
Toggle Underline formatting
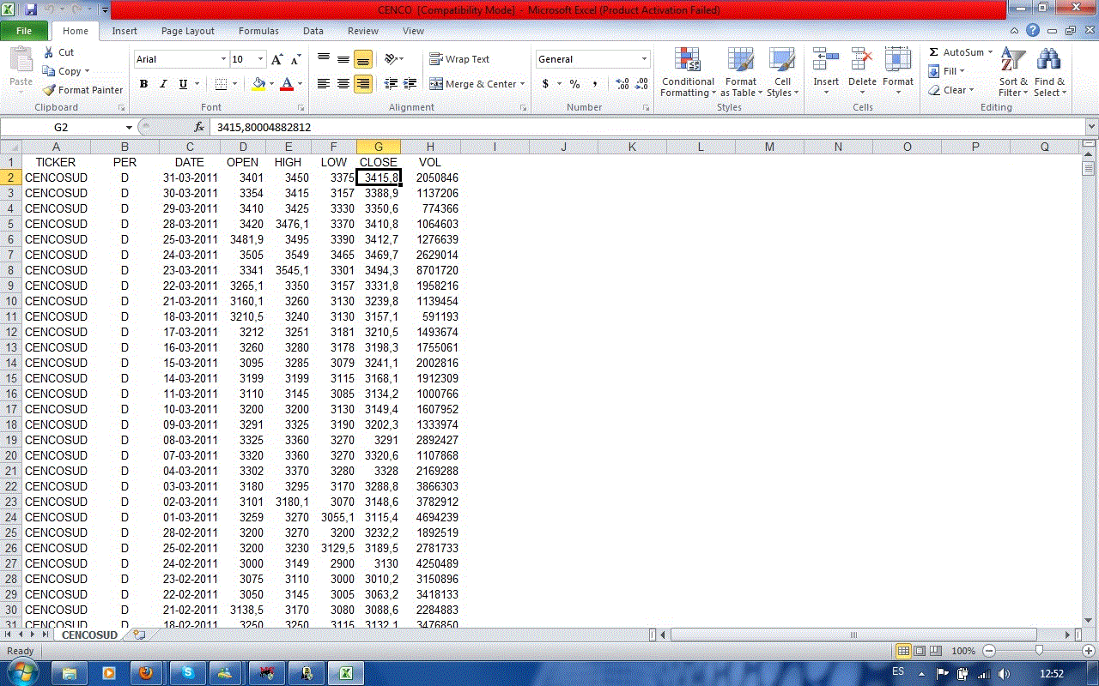point(183,84)
